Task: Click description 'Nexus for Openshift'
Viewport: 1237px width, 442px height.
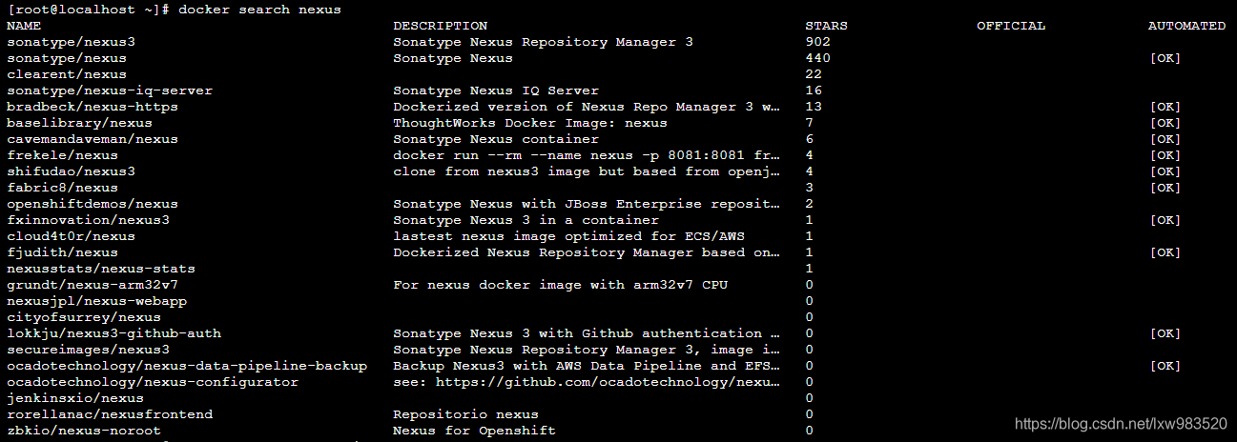Action: click(474, 431)
